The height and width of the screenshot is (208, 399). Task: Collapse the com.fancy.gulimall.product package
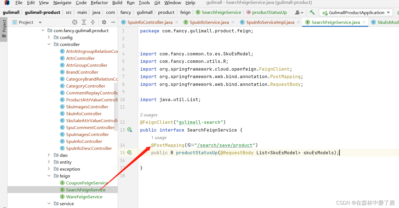coord(43,30)
